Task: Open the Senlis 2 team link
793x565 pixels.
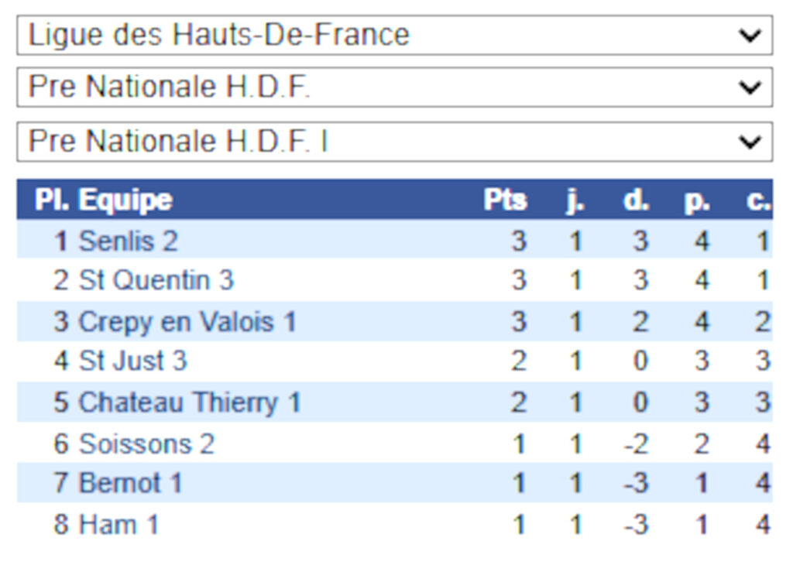Action: tap(128, 241)
